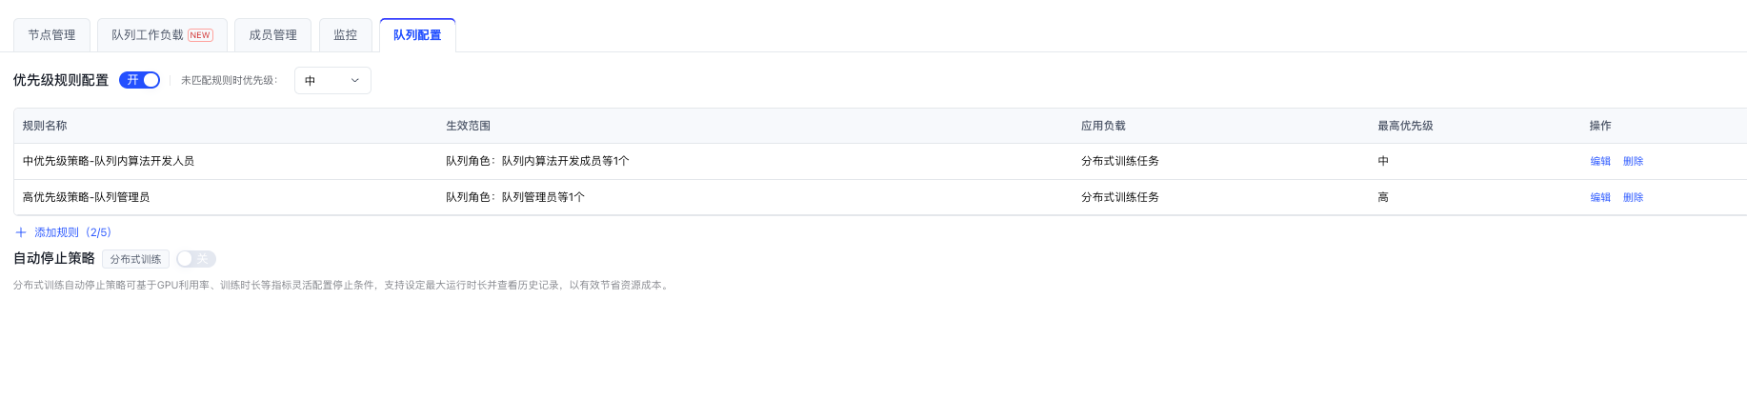1747x419 pixels.
Task: Select the 监控 tab
Action: click(x=345, y=35)
